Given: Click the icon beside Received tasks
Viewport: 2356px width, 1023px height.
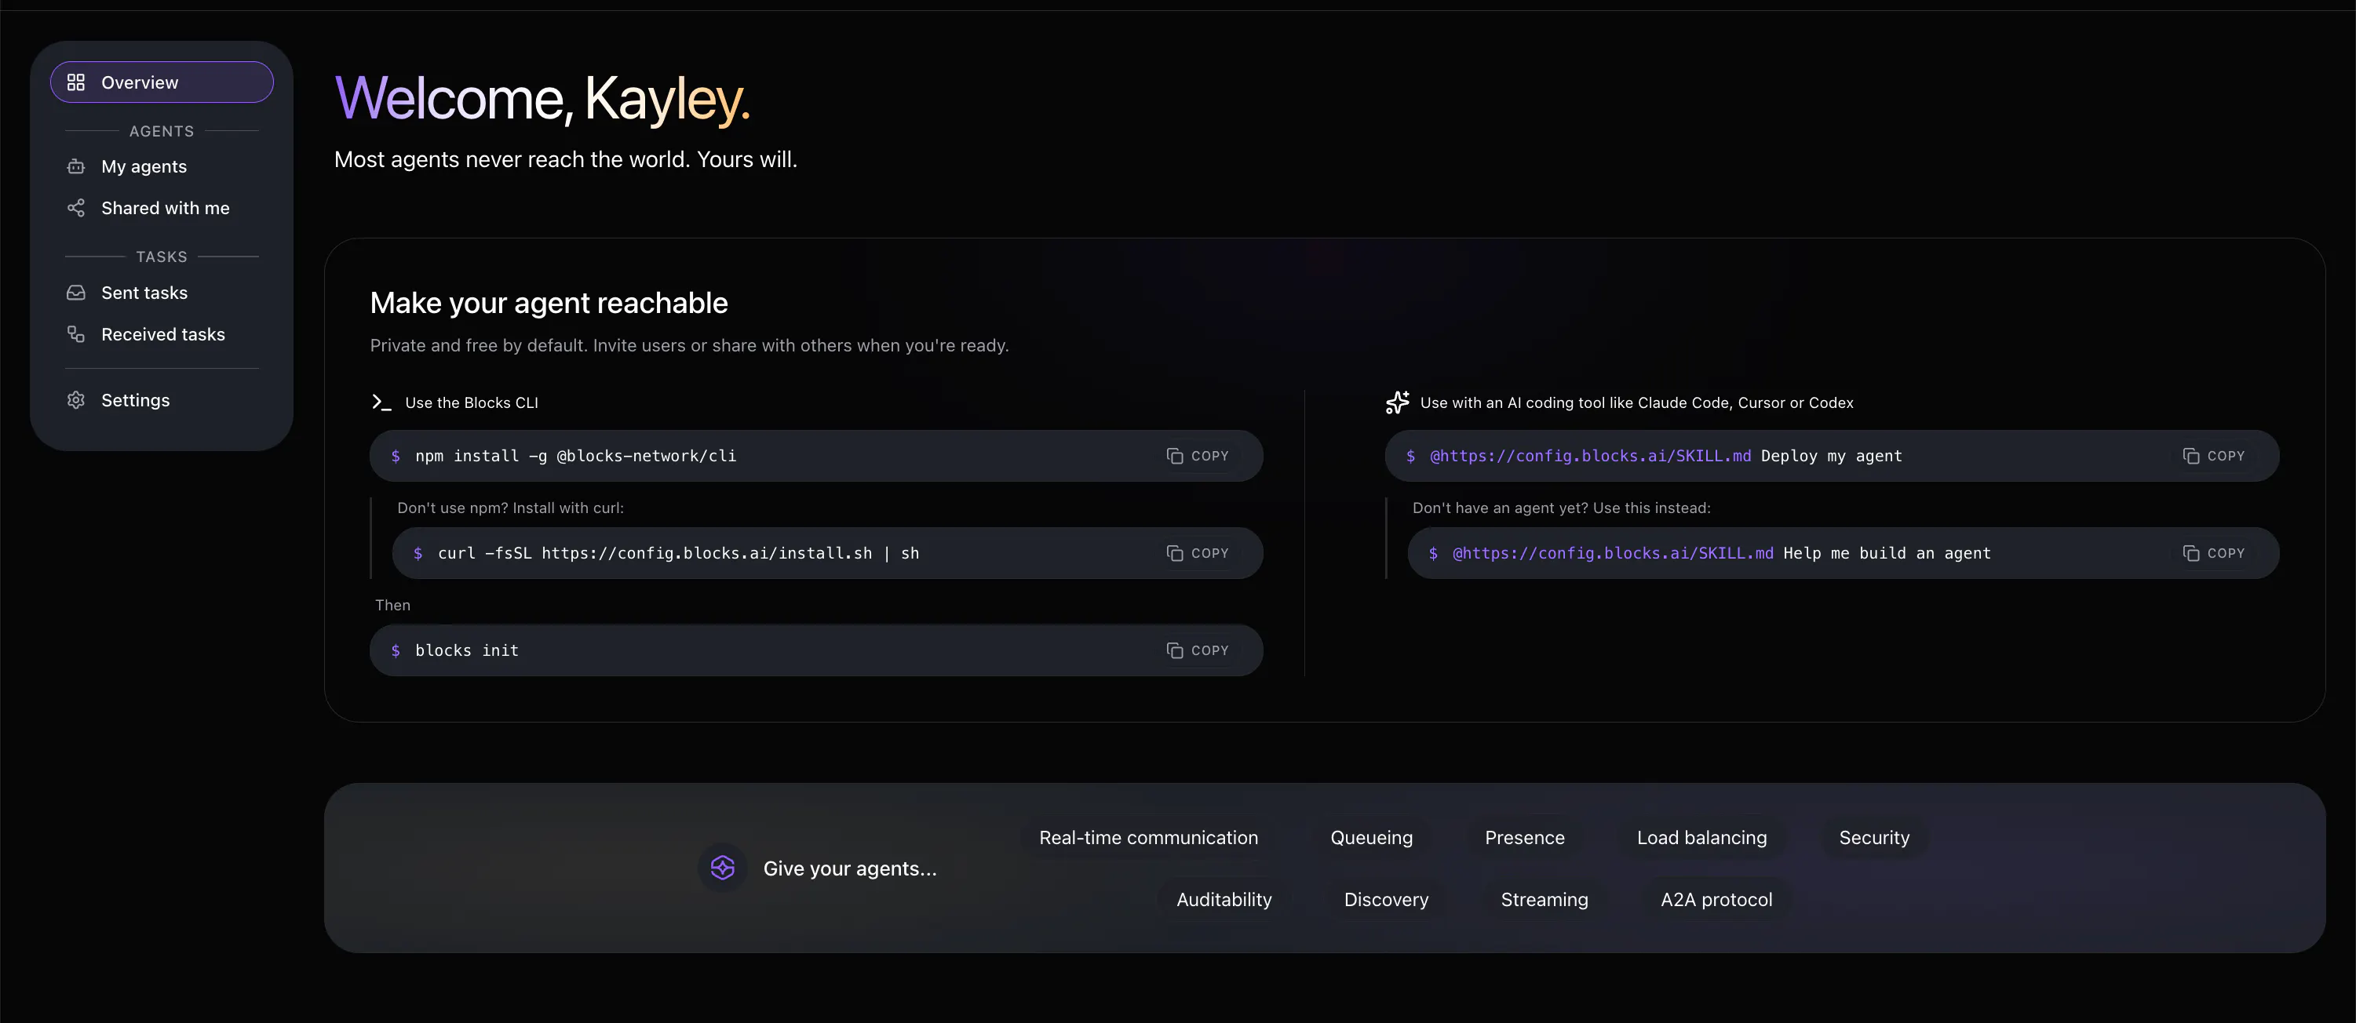Looking at the screenshot, I should (76, 335).
